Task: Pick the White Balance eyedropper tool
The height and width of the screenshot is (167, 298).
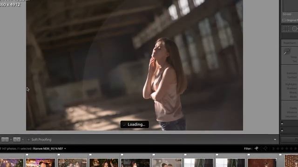Action: 287,51
